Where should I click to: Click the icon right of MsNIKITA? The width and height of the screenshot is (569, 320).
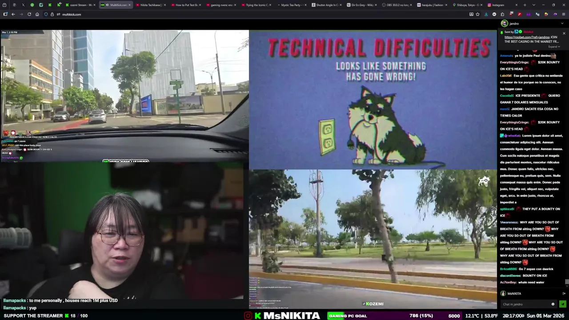564,293
